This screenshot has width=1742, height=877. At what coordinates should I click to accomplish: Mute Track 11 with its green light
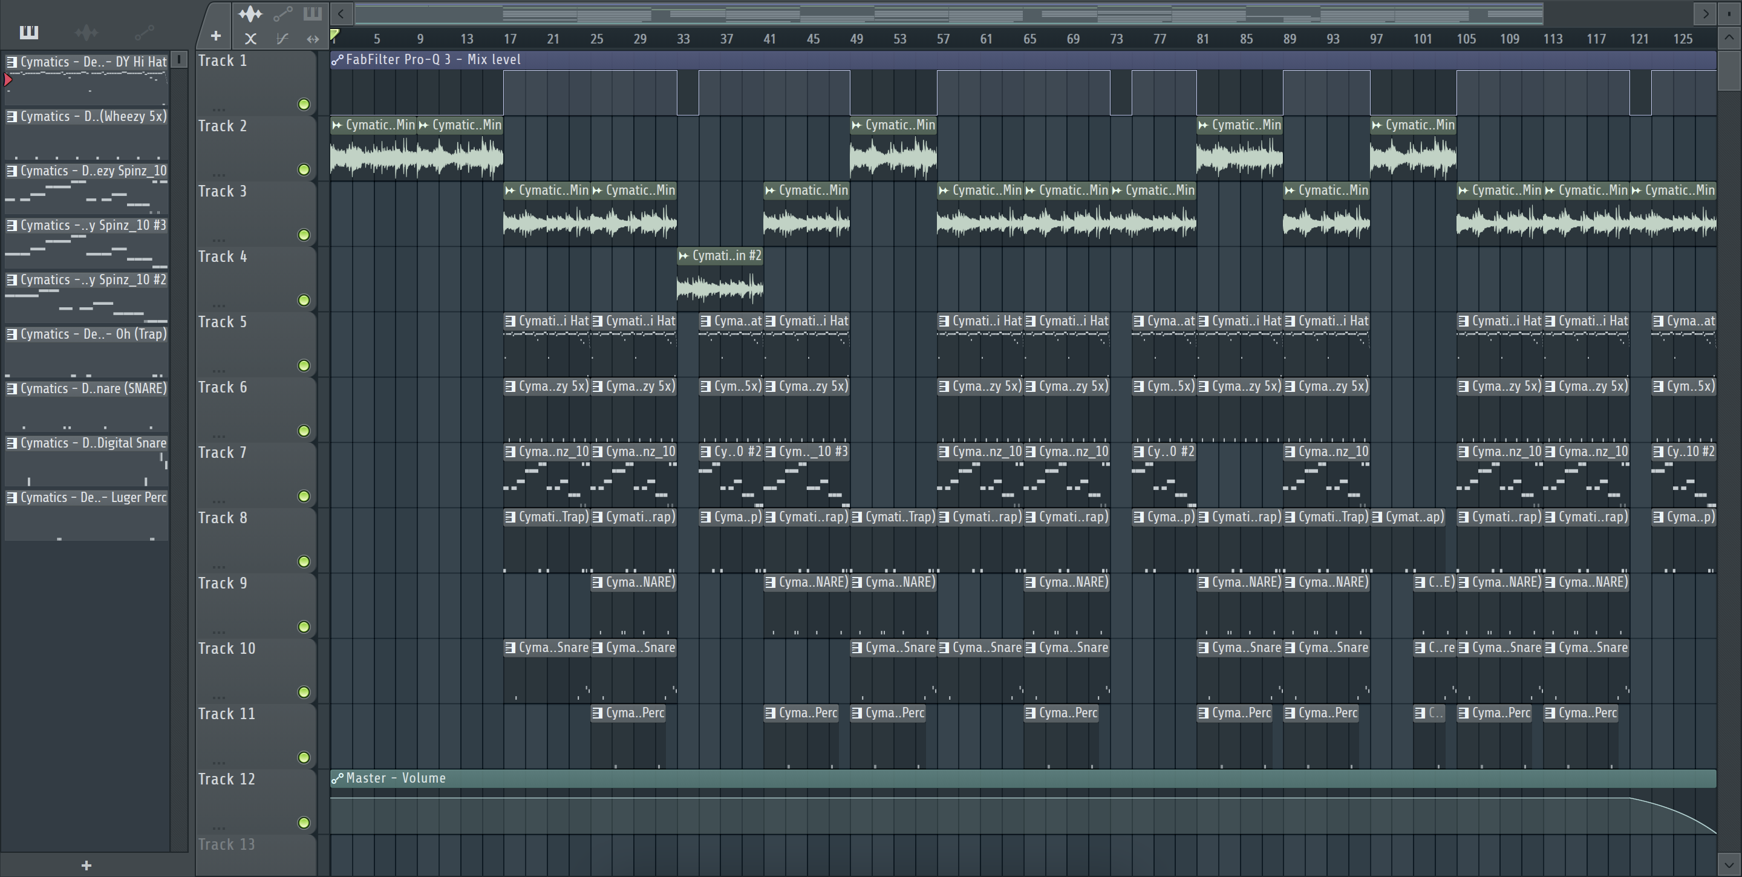(x=304, y=757)
